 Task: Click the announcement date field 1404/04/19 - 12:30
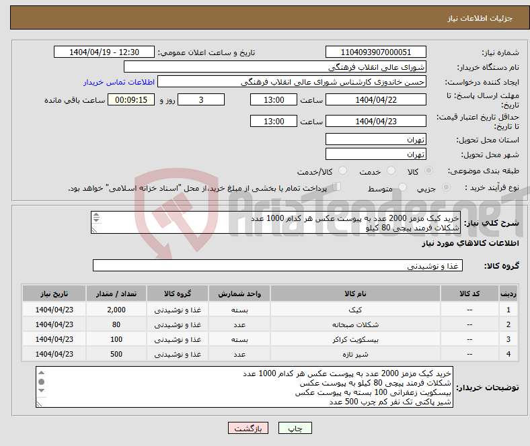(x=104, y=52)
